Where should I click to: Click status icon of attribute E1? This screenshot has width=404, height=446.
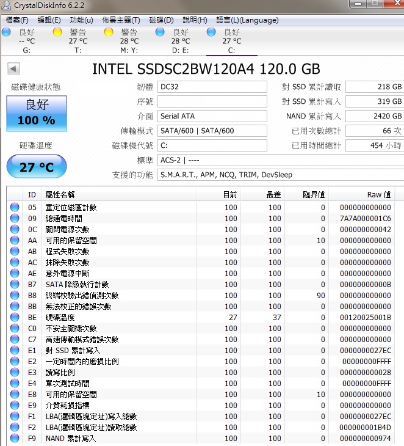pyautogui.click(x=15, y=351)
